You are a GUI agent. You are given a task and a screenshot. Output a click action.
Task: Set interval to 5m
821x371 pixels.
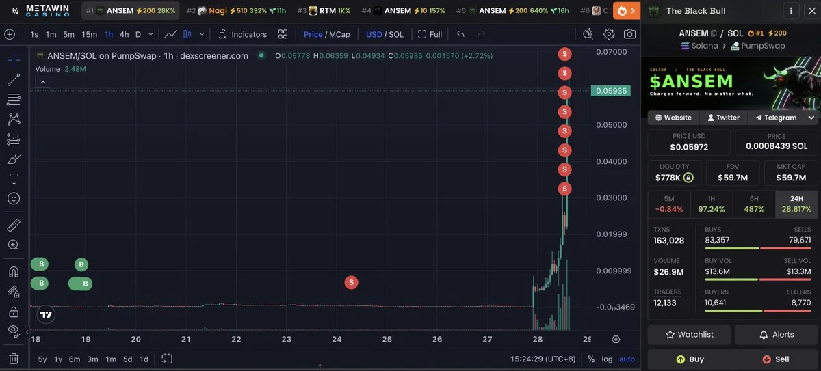(68, 34)
